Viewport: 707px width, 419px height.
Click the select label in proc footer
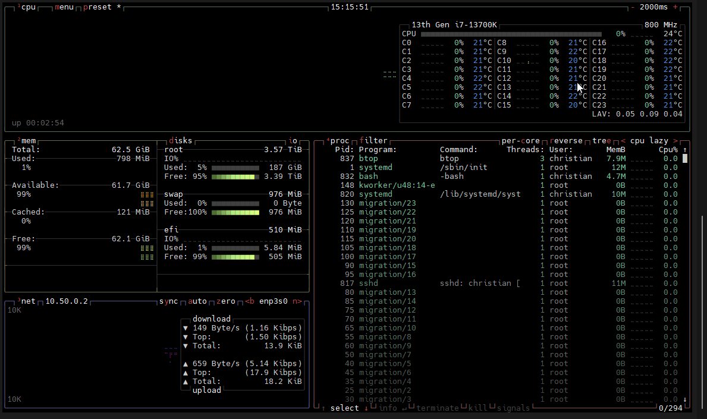(x=344, y=408)
